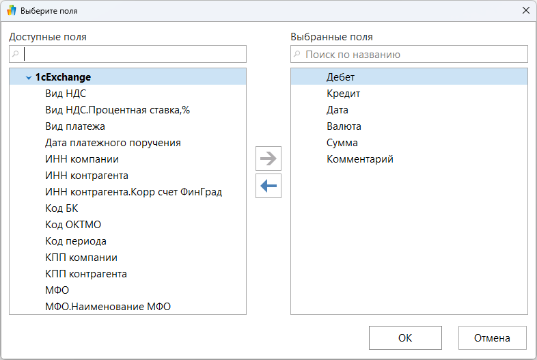Choose "Валюта" in selected fields list
Screen dimensions: 537x360
[x=344, y=126]
